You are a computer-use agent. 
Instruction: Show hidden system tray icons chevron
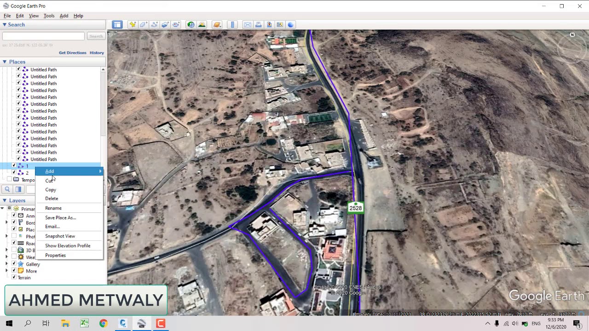(487, 324)
